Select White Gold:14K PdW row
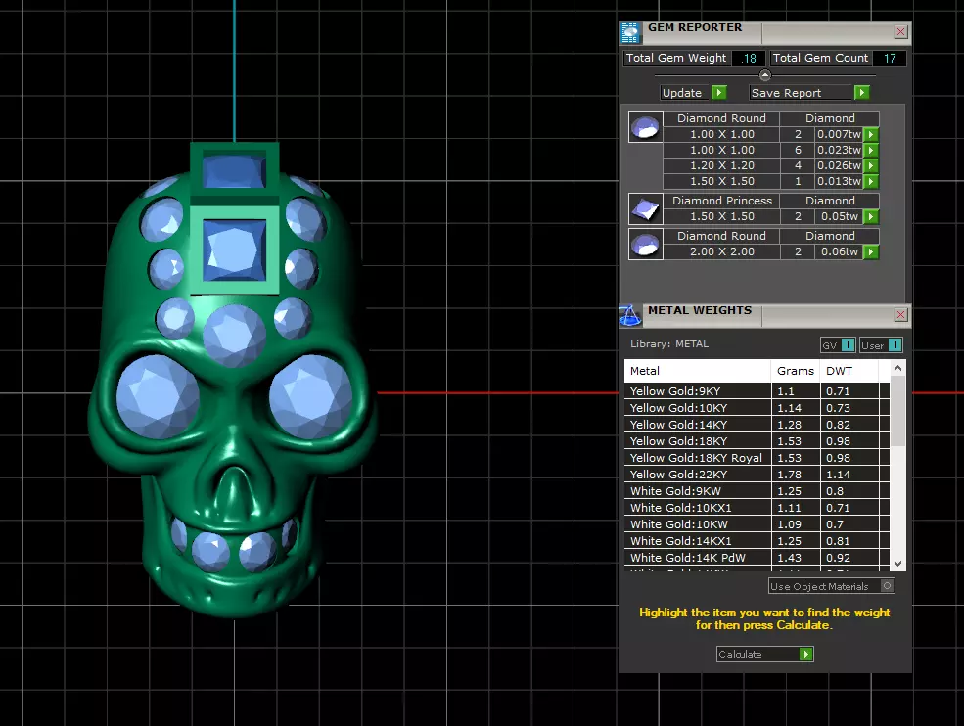The width and height of the screenshot is (964, 726). click(757, 557)
